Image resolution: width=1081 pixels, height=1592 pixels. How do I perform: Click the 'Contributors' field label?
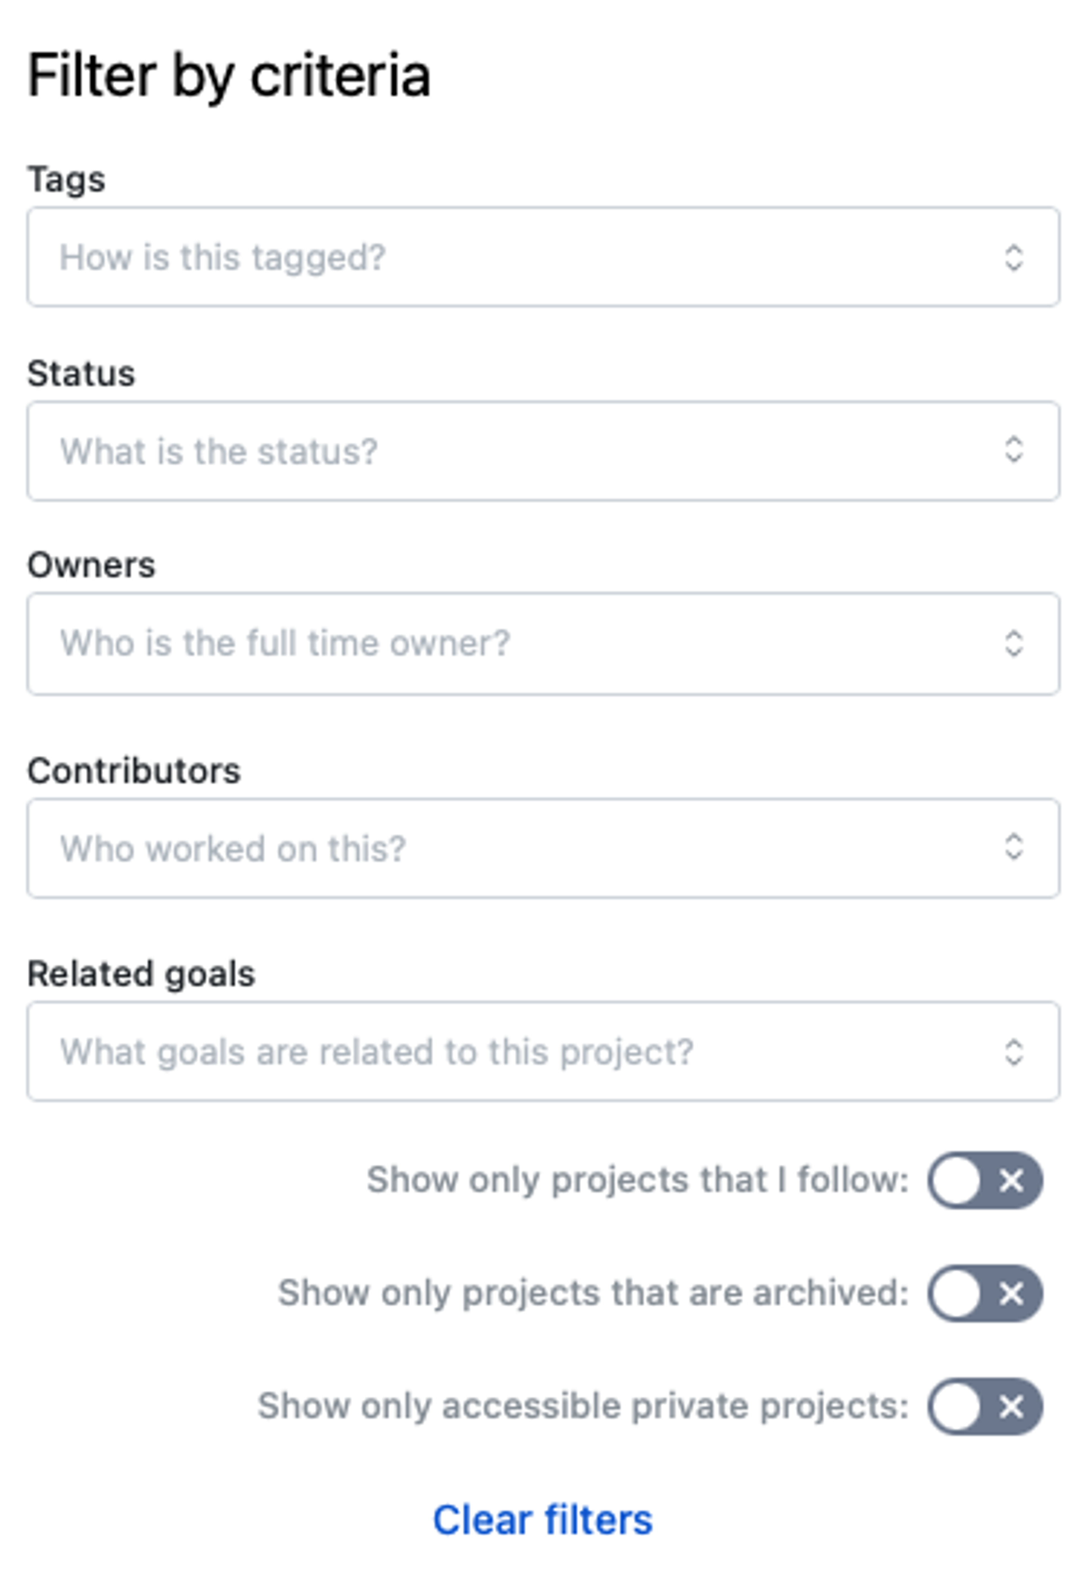pyautogui.click(x=133, y=771)
